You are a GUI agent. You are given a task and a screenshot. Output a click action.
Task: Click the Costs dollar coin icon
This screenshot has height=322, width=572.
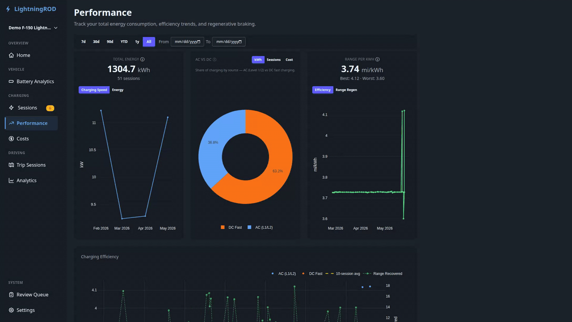pyautogui.click(x=12, y=139)
